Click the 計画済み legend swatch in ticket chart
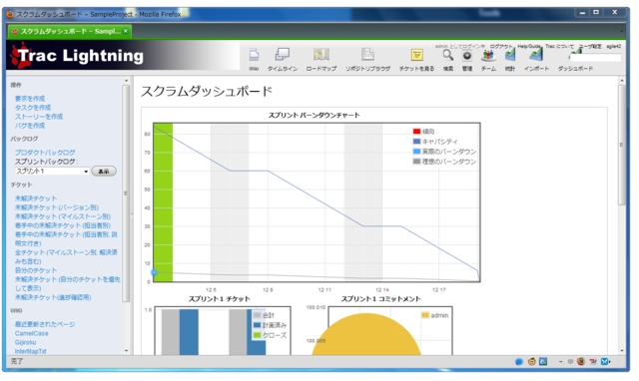The width and height of the screenshot is (639, 381). pos(257,325)
